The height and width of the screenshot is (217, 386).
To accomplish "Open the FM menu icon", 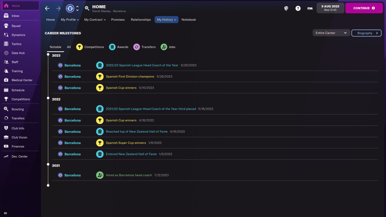I will tap(310, 8).
